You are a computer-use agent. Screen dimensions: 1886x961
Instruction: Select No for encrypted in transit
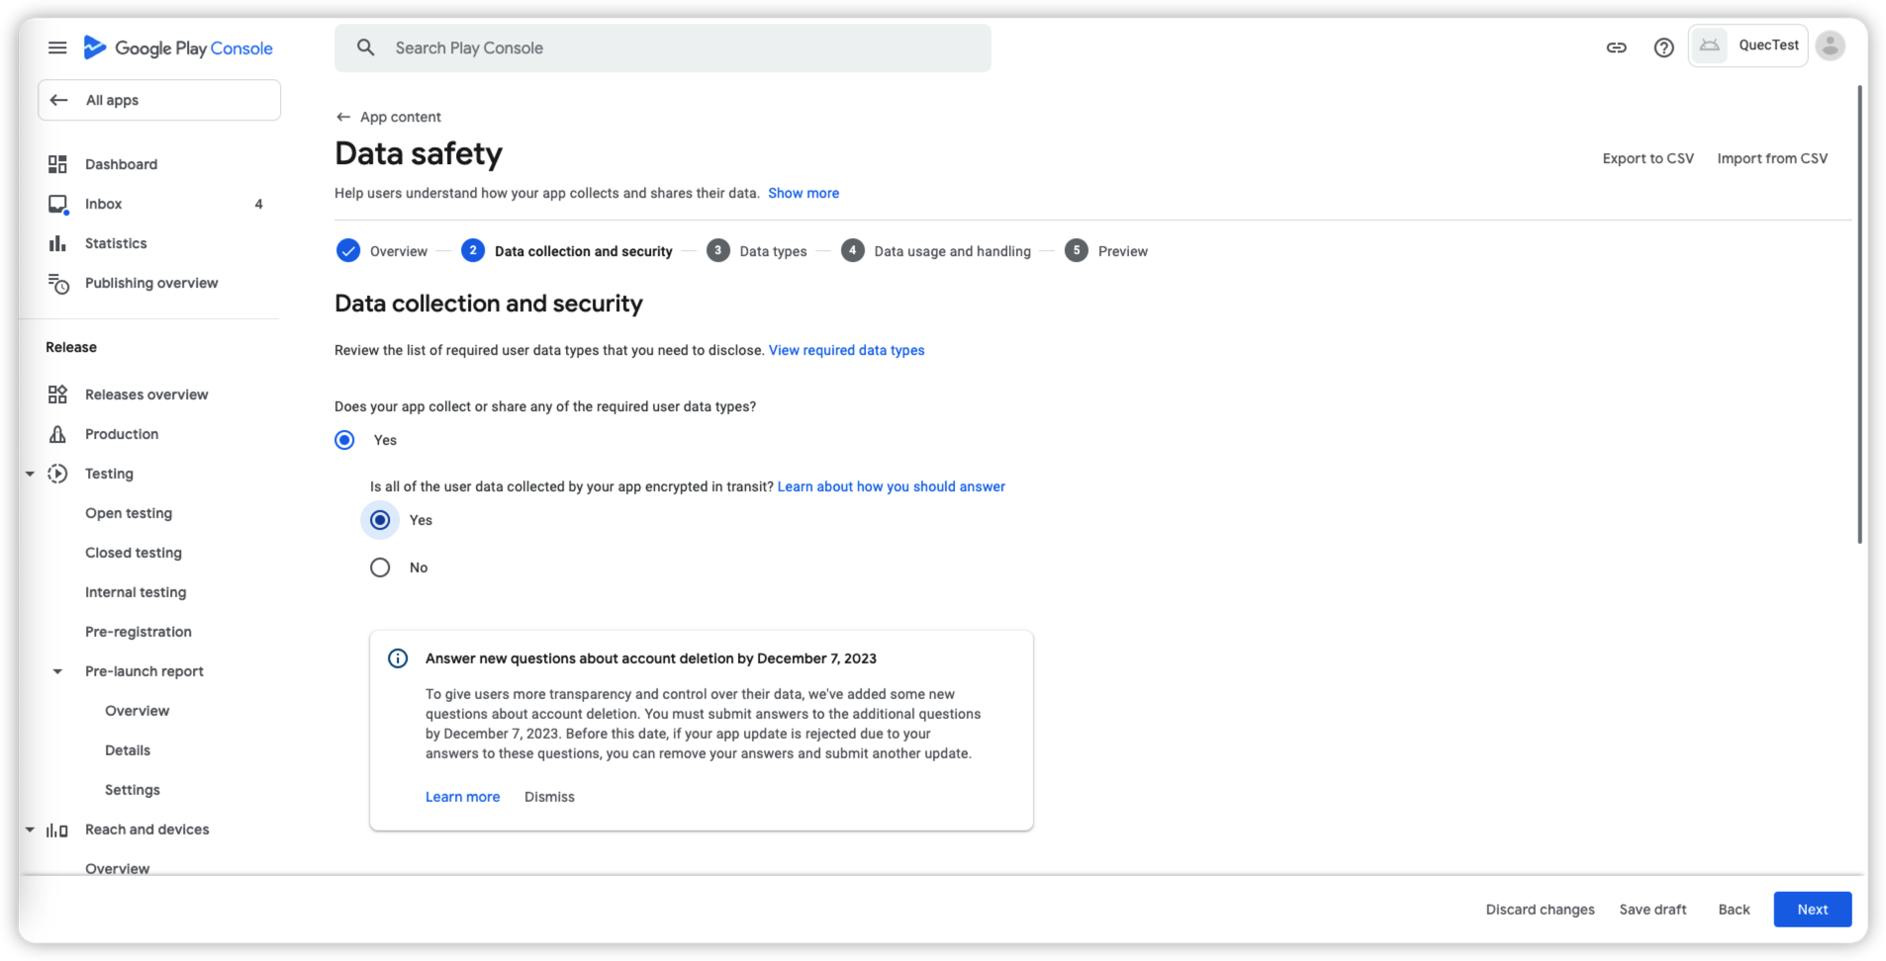pos(380,568)
